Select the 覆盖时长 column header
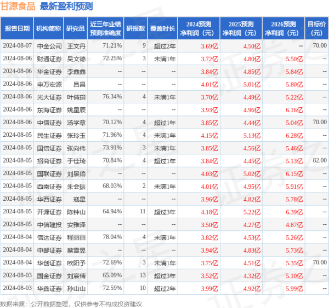The image size is (329, 308). 163,28
